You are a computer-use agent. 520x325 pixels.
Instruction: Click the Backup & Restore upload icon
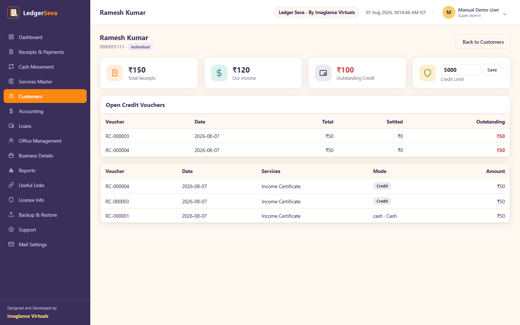click(11, 214)
